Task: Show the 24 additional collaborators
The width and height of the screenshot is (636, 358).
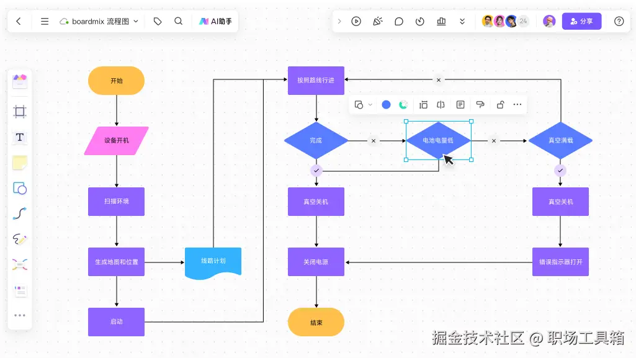Action: tap(523, 21)
